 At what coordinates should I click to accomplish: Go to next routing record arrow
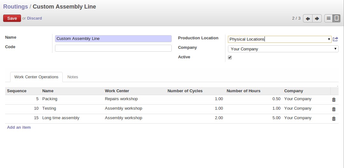[x=317, y=19]
